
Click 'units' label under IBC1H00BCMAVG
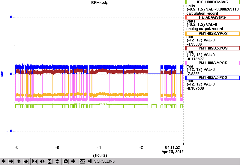[x=191, y=6]
